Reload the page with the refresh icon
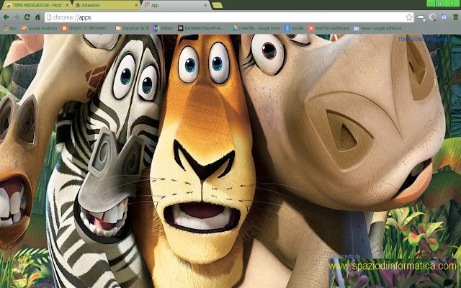Screen dimensions: 461x288 click(x=27, y=17)
